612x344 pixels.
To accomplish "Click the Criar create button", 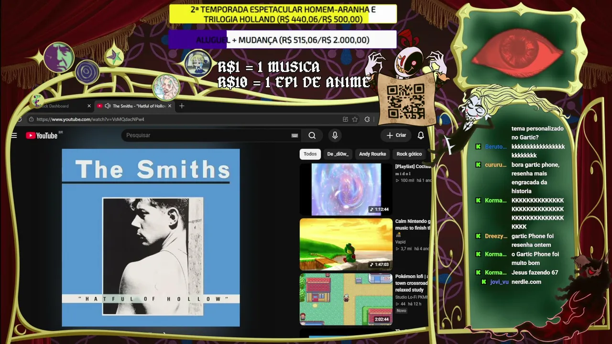I will click(396, 136).
